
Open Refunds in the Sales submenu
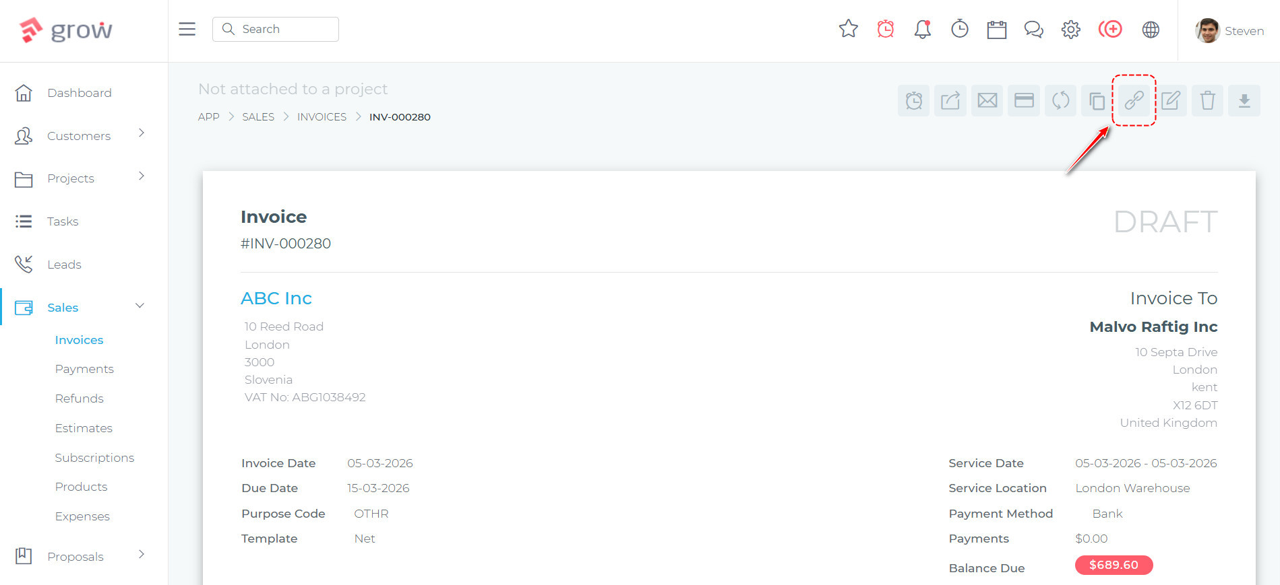point(79,399)
